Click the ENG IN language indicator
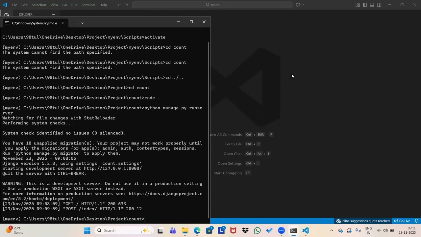This screenshot has width=421, height=237. click(x=368, y=230)
